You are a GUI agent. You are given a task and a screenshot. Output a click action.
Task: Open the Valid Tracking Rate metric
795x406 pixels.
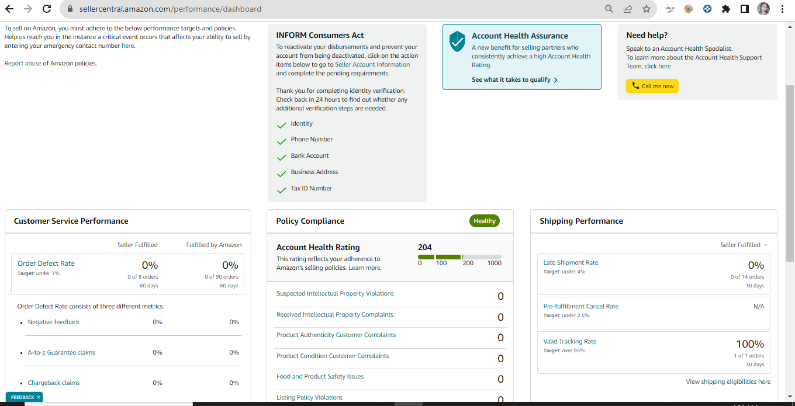(x=570, y=342)
